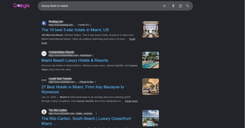Click the 'Florida (FL)' breadcrumb text
Image resolution: width=245 pixels, height=128 pixels.
[x=84, y=25]
